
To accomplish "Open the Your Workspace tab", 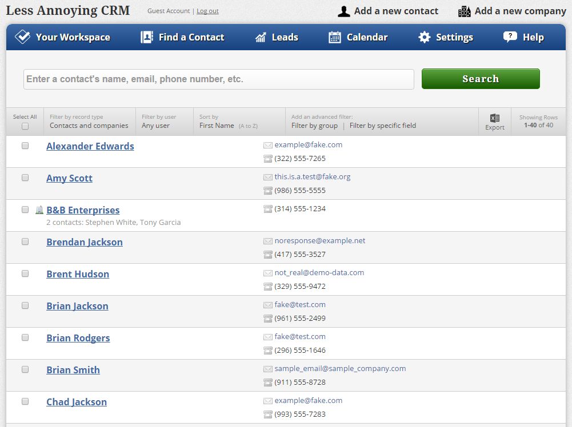I will click(x=62, y=37).
